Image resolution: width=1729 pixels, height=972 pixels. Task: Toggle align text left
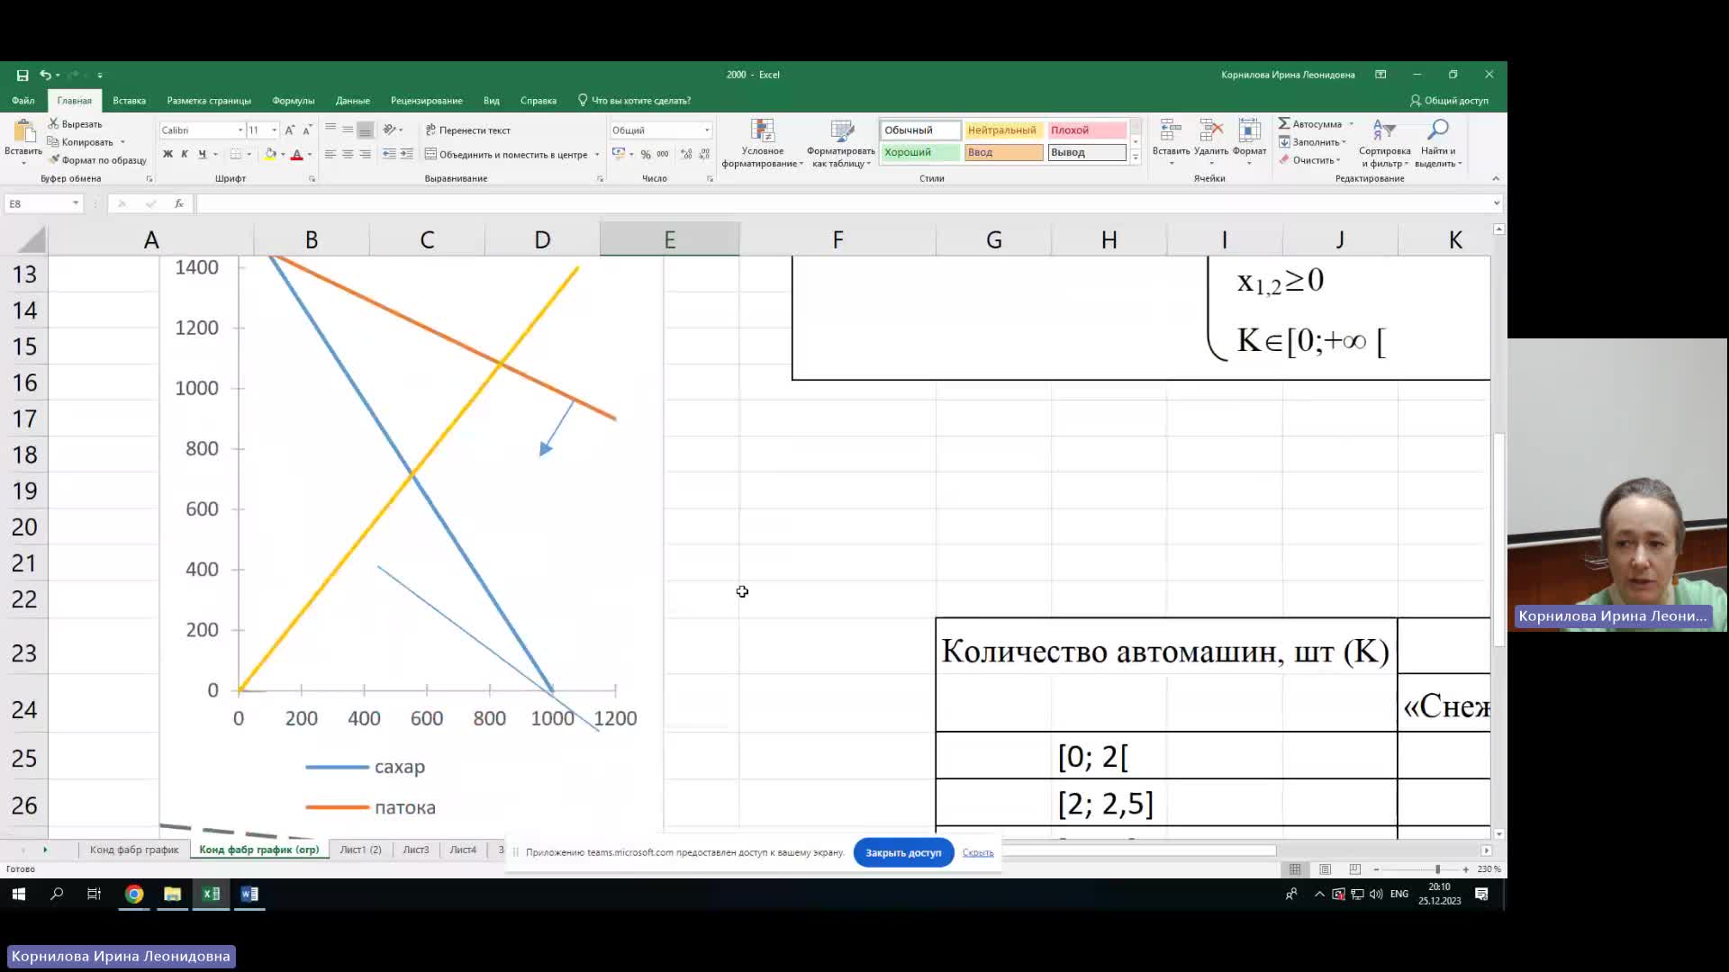click(330, 154)
